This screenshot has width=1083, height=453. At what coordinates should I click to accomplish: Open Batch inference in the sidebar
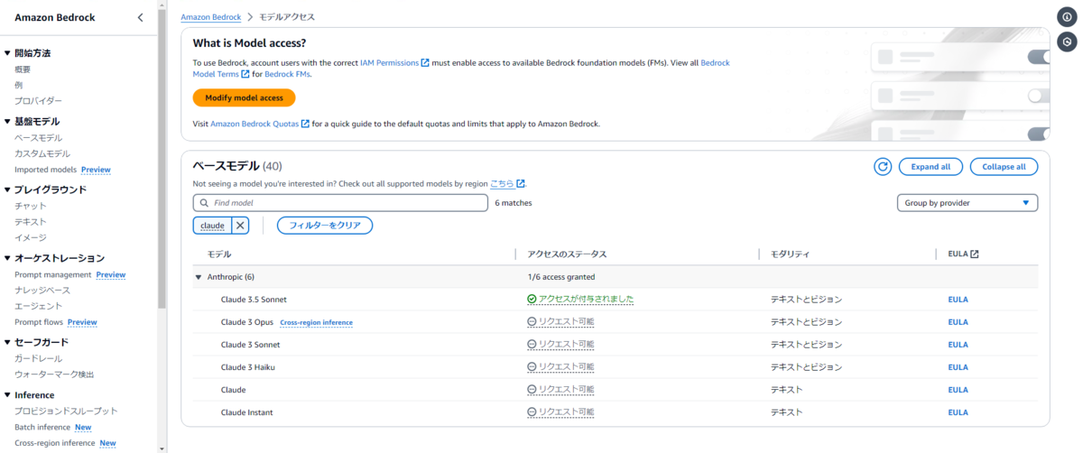(x=42, y=427)
